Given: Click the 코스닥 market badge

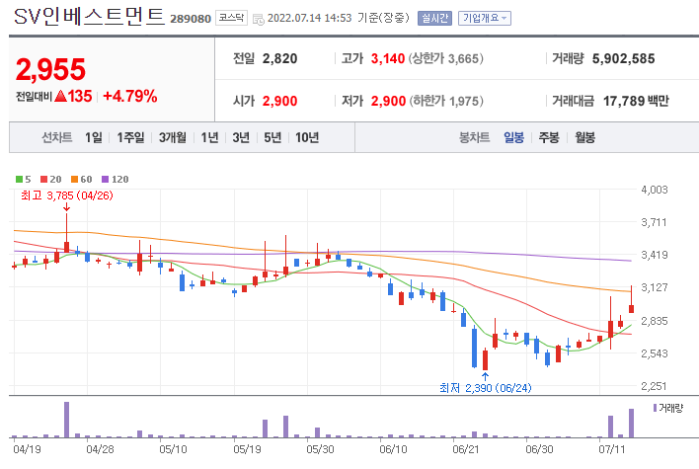Looking at the screenshot, I should pos(231,18).
